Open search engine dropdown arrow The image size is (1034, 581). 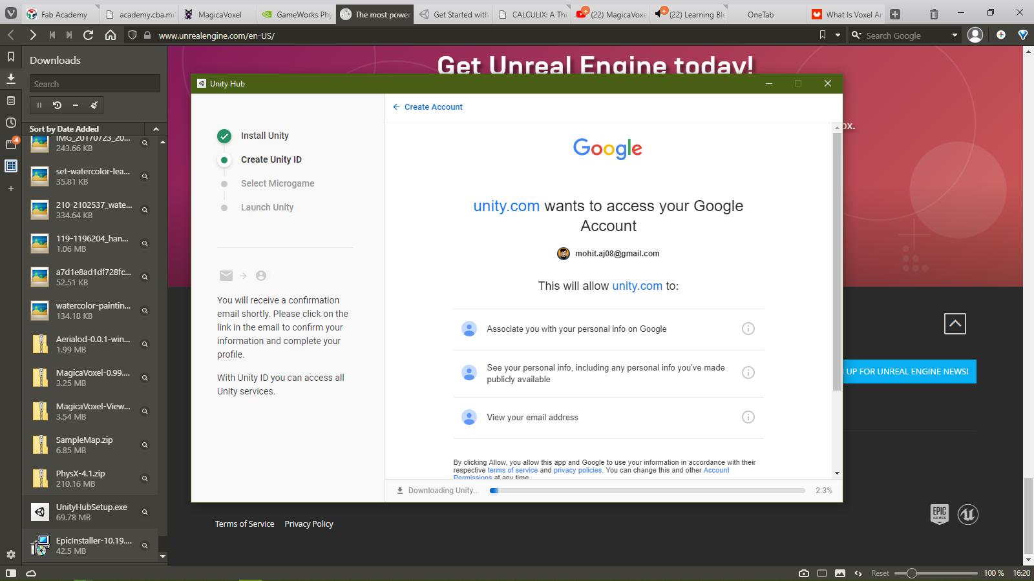pos(955,35)
